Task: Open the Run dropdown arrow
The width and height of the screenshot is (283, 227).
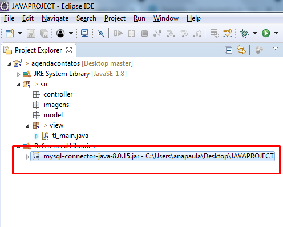Action: 277,33
